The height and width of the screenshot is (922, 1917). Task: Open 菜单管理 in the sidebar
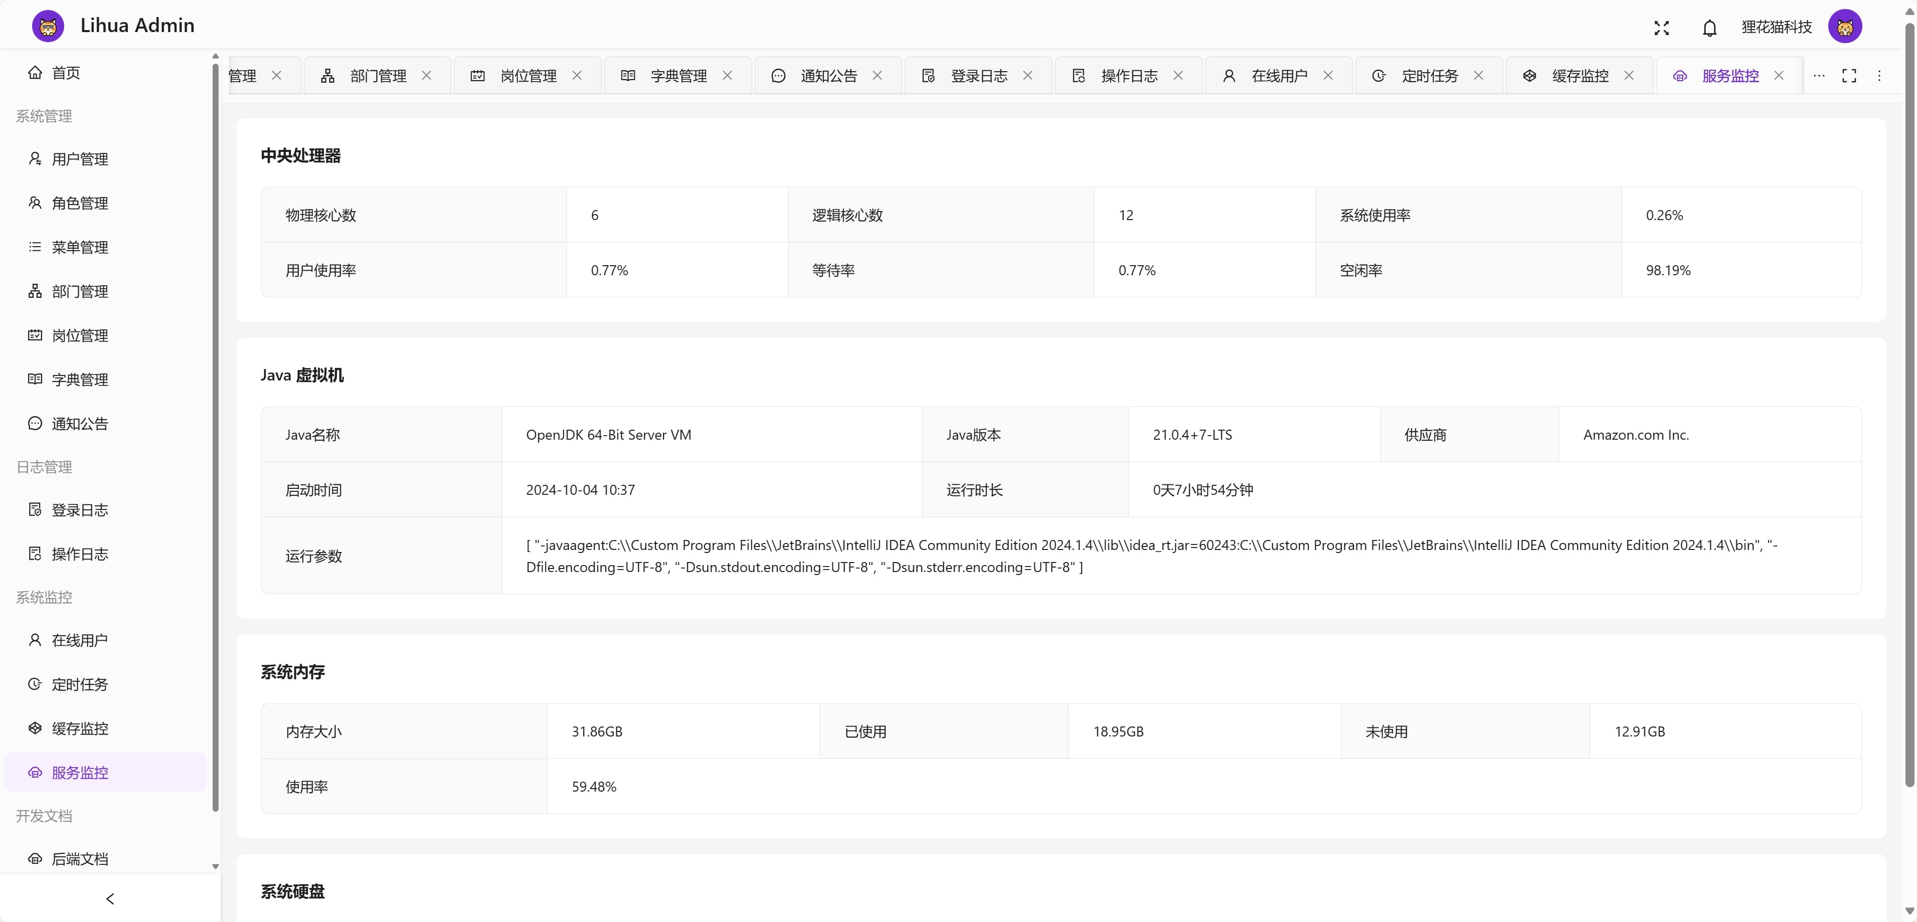[106, 247]
